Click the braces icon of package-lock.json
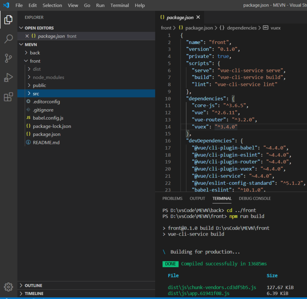The width and height of the screenshot is (307, 299). click(x=29, y=126)
